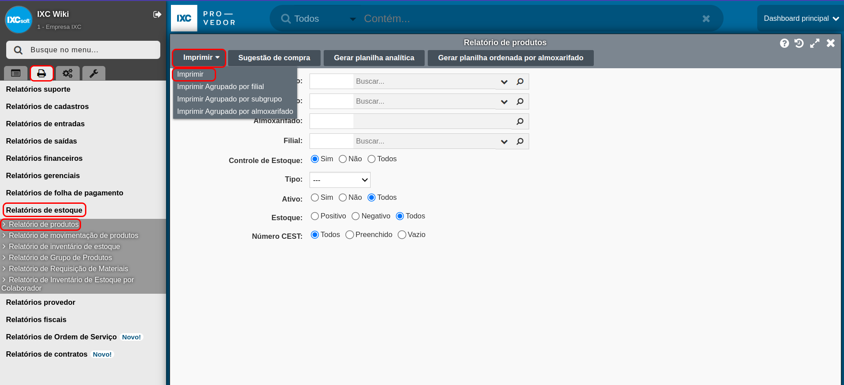Open Relatórios suporte section
This screenshot has height=385, width=844.
[x=38, y=89]
